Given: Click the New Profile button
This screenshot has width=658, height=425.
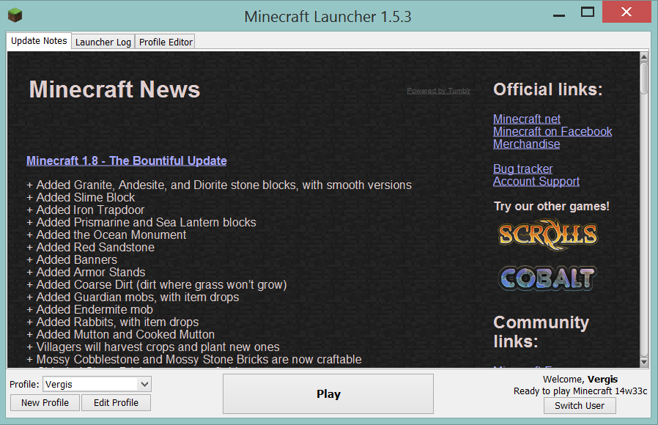Looking at the screenshot, I should click(45, 403).
